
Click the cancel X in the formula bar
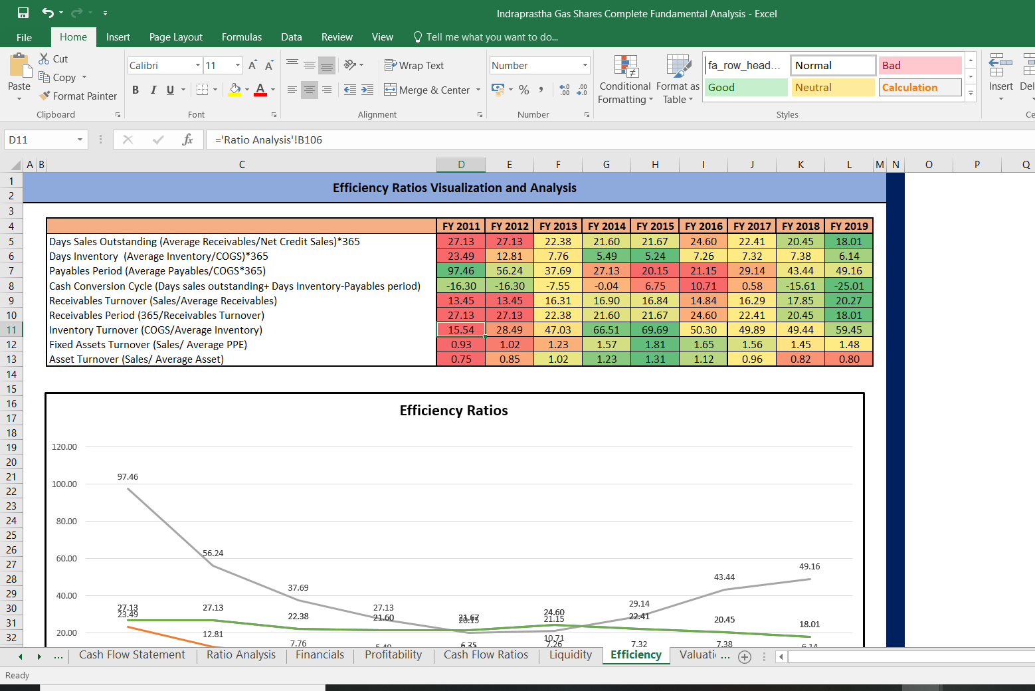pos(128,140)
